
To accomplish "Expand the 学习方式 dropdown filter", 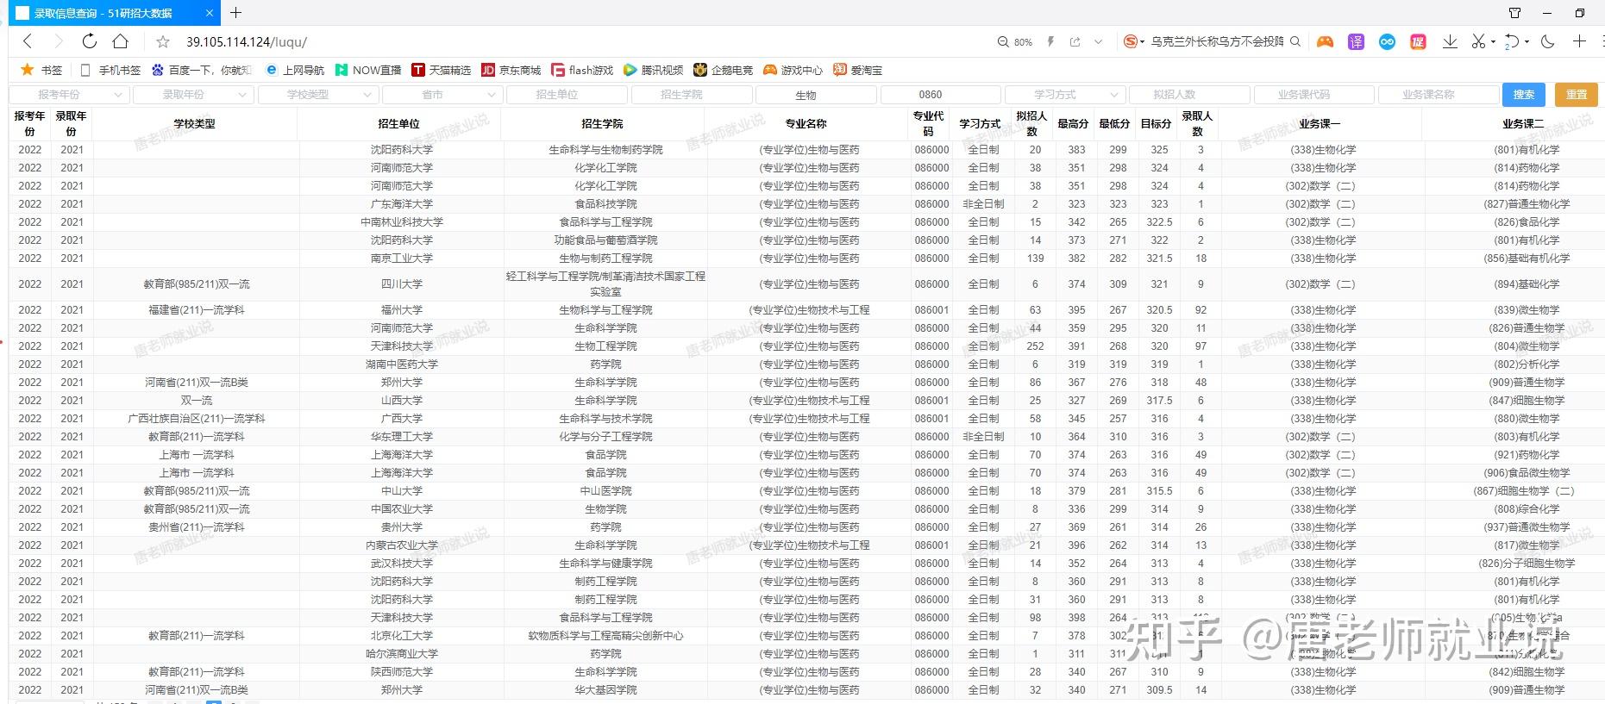I will [1065, 95].
